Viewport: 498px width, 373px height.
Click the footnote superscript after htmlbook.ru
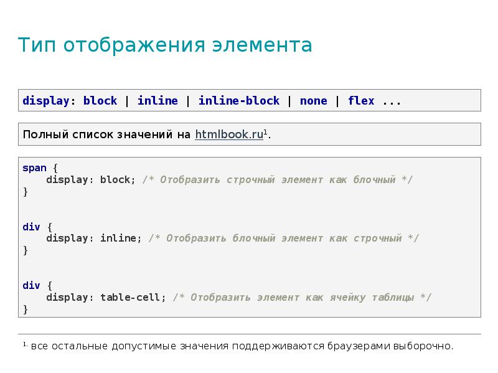(x=266, y=131)
